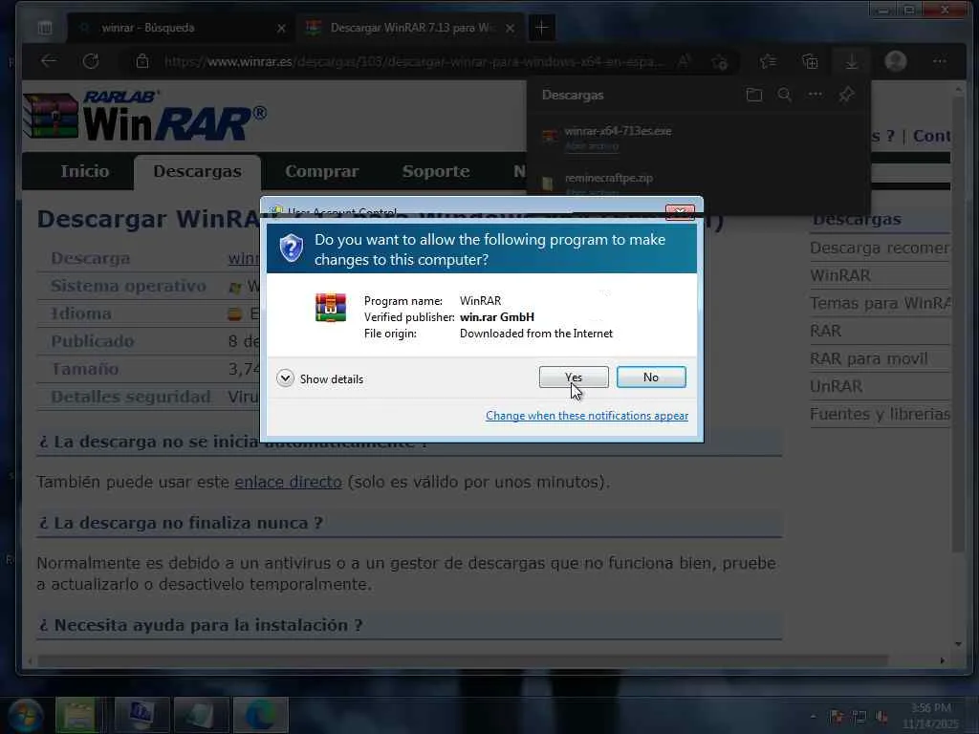The height and width of the screenshot is (734, 979).
Task: Open 'Change when these notifications appear' link
Action: point(587,416)
